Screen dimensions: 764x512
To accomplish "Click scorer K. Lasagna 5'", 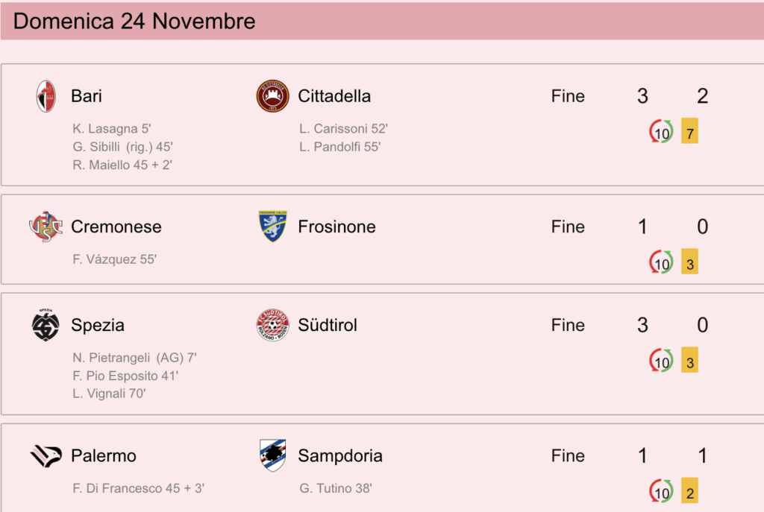I will [x=112, y=129].
